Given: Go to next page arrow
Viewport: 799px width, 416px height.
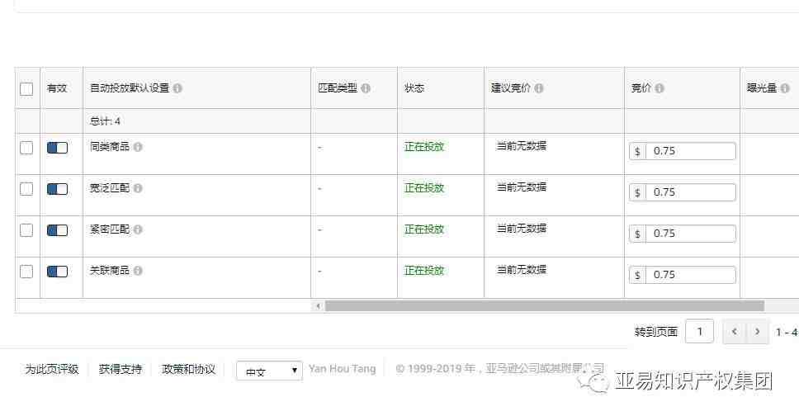Looking at the screenshot, I should pos(757,332).
